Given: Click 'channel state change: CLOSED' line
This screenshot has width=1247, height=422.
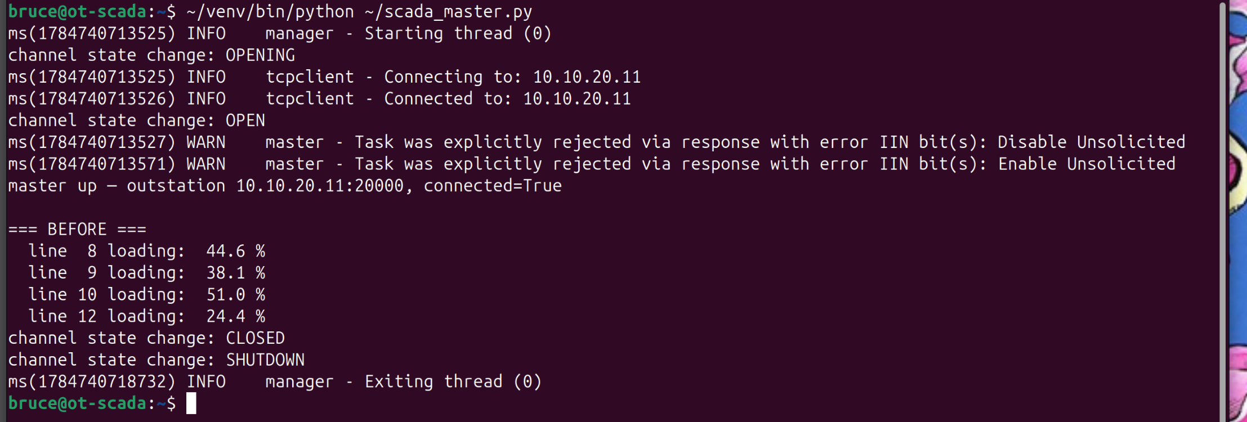Looking at the screenshot, I should pos(146,338).
